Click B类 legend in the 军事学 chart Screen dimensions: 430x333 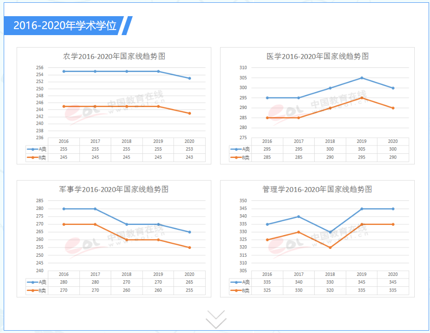(x=37, y=291)
